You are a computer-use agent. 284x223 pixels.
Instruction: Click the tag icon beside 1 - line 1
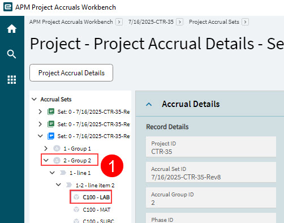tap(63, 173)
